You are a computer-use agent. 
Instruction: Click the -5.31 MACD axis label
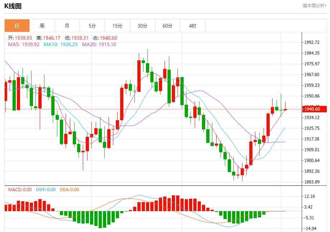pos(309,218)
